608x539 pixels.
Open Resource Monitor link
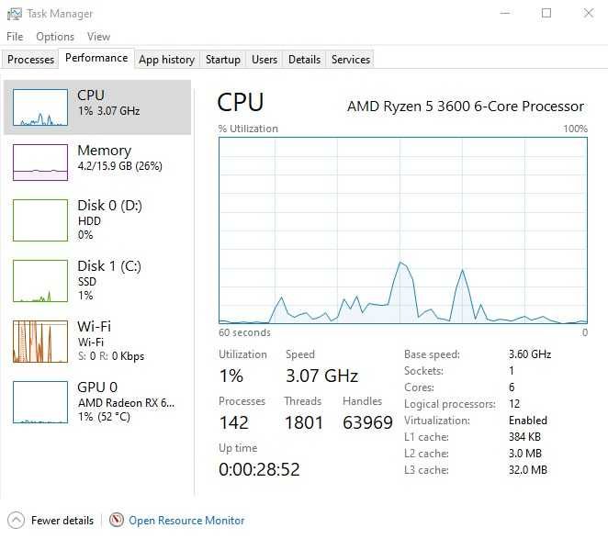tap(186, 521)
